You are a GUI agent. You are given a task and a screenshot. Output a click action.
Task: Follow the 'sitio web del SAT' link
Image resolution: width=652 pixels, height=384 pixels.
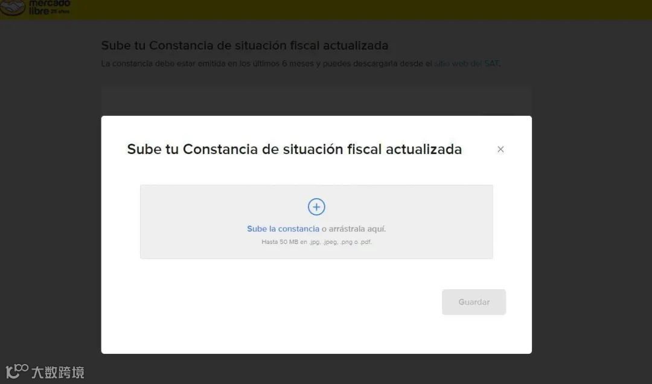click(467, 63)
